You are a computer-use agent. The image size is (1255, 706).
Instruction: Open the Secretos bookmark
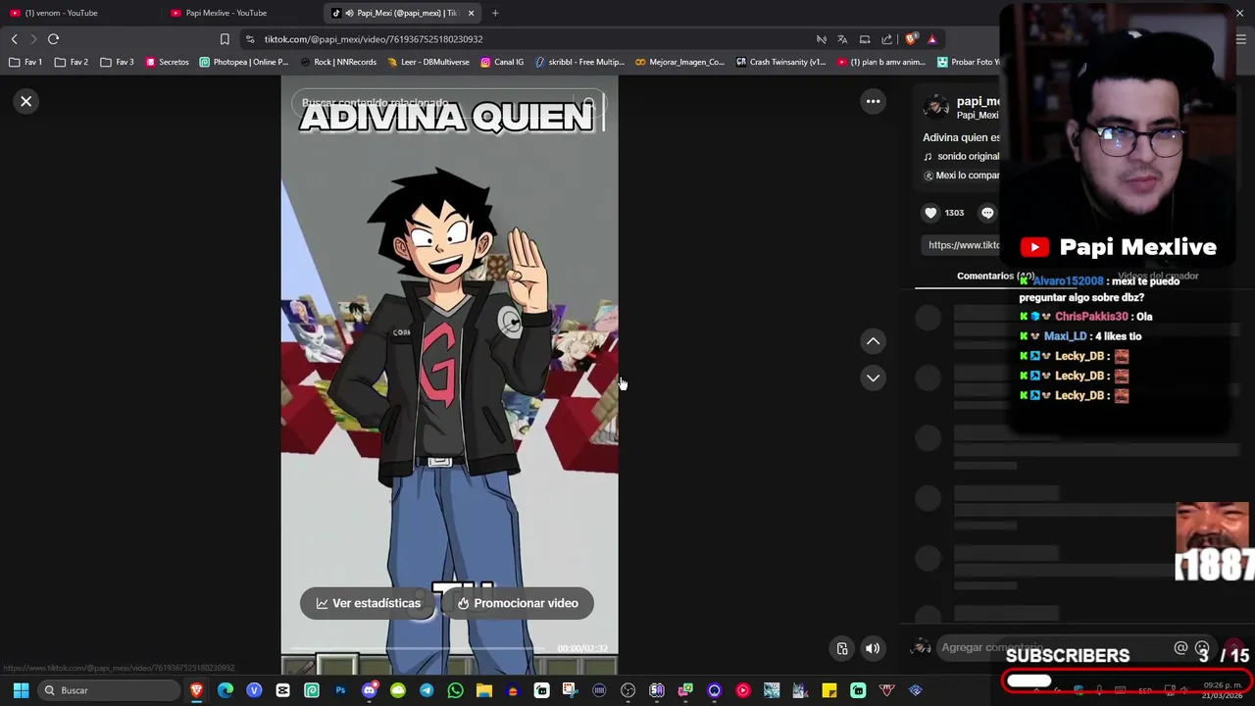(167, 62)
